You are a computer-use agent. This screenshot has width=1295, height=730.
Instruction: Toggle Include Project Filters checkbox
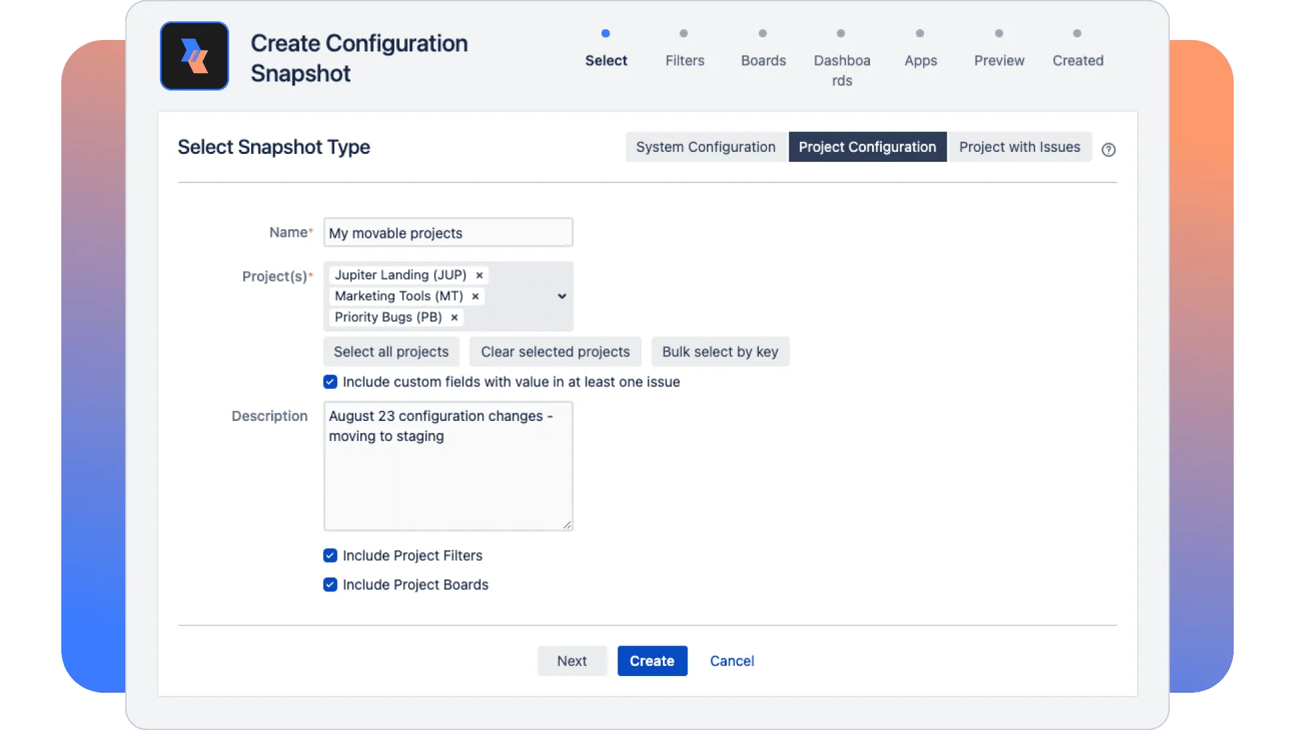(330, 555)
